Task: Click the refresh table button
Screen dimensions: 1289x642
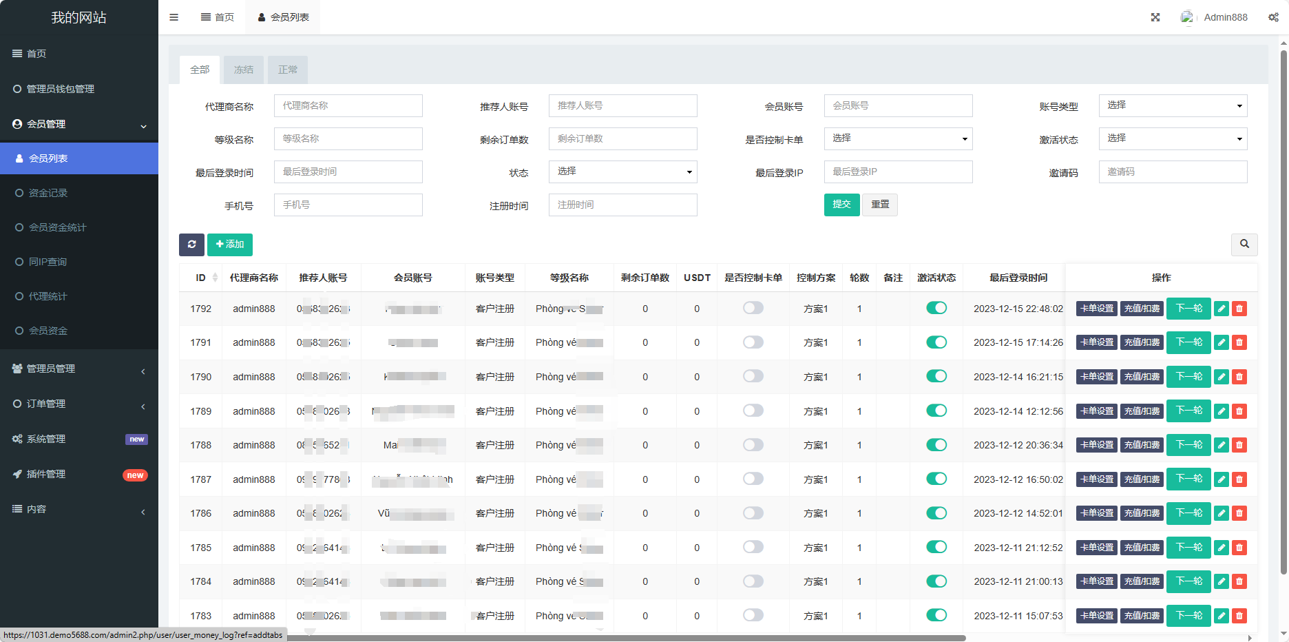Action: click(191, 245)
